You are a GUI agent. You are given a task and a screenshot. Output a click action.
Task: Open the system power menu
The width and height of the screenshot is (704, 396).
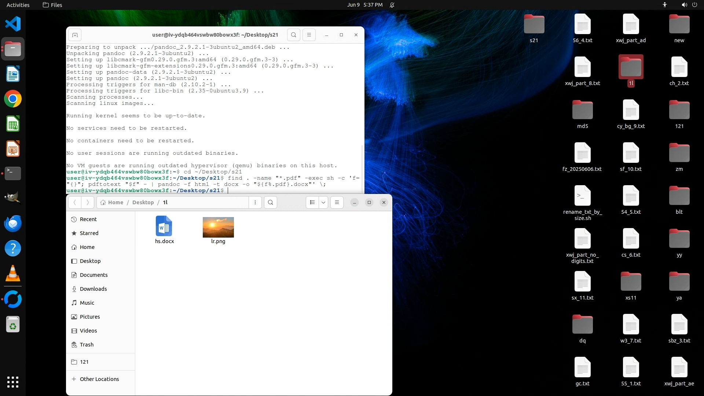[x=694, y=5]
